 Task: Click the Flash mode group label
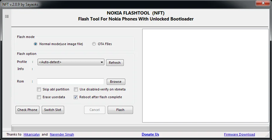(x=26, y=37)
